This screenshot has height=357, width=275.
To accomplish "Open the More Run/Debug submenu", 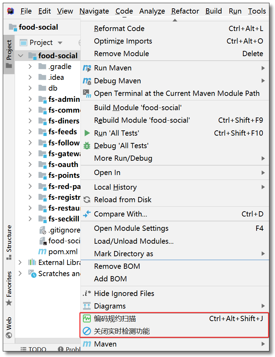I will tap(175, 158).
